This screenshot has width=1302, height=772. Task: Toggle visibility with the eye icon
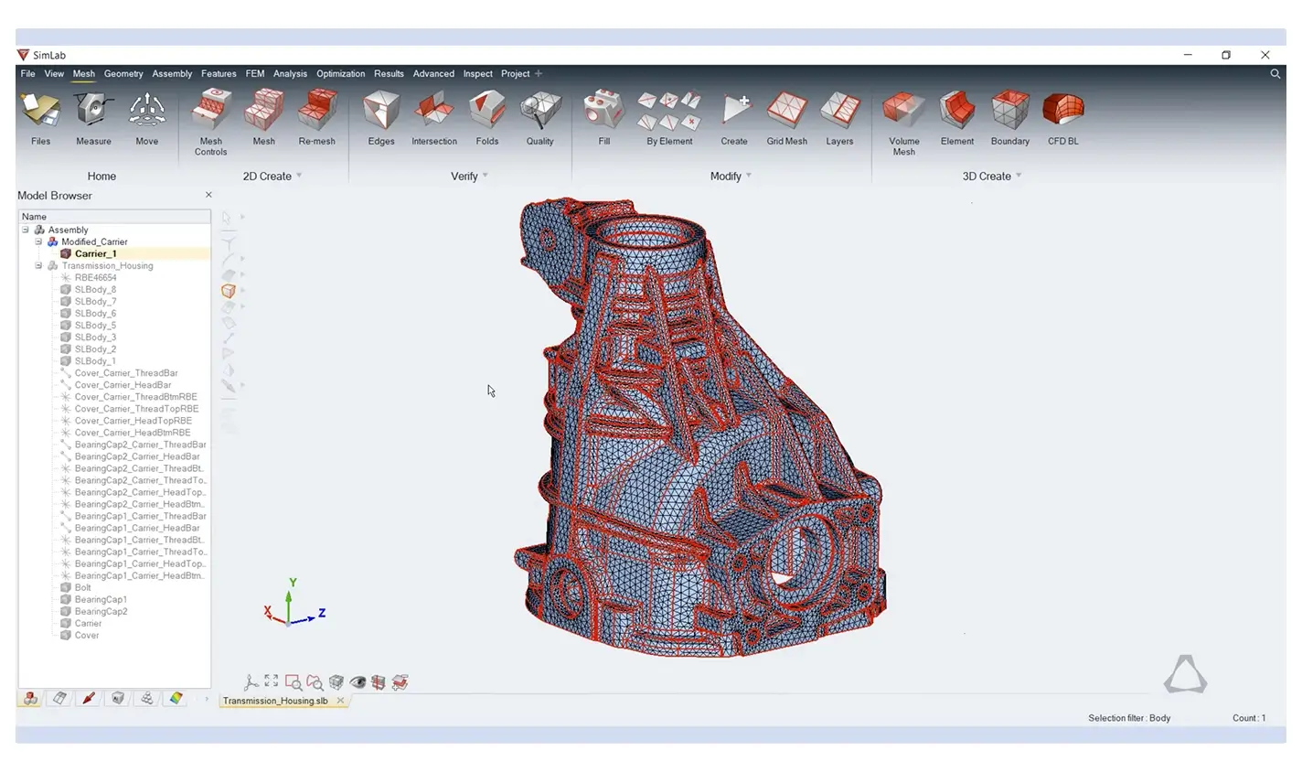pos(358,682)
